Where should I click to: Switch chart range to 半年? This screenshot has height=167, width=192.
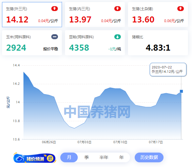[x=104, y=157]
